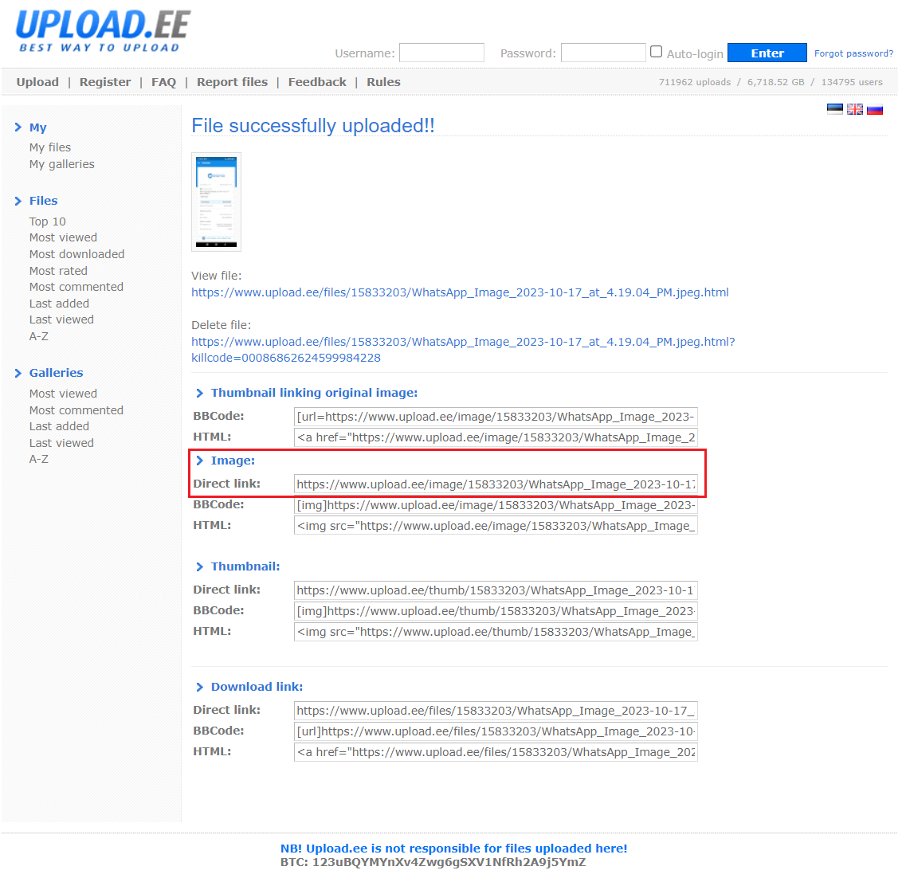The image size is (906, 878).
Task: Select the Image HTML img src field
Action: point(496,526)
